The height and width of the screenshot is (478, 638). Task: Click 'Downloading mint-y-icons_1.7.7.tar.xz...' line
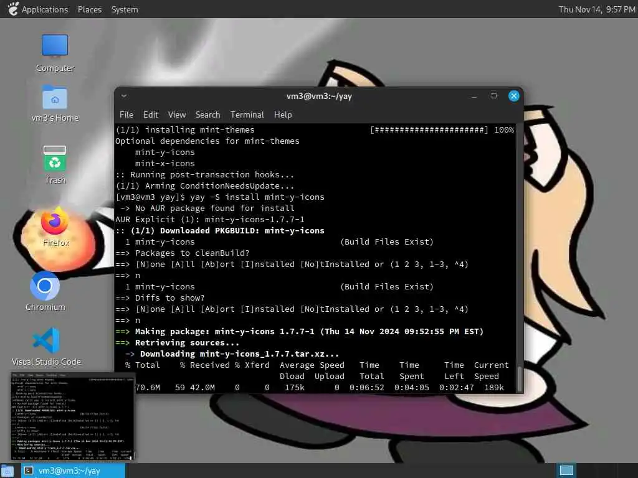click(x=232, y=354)
